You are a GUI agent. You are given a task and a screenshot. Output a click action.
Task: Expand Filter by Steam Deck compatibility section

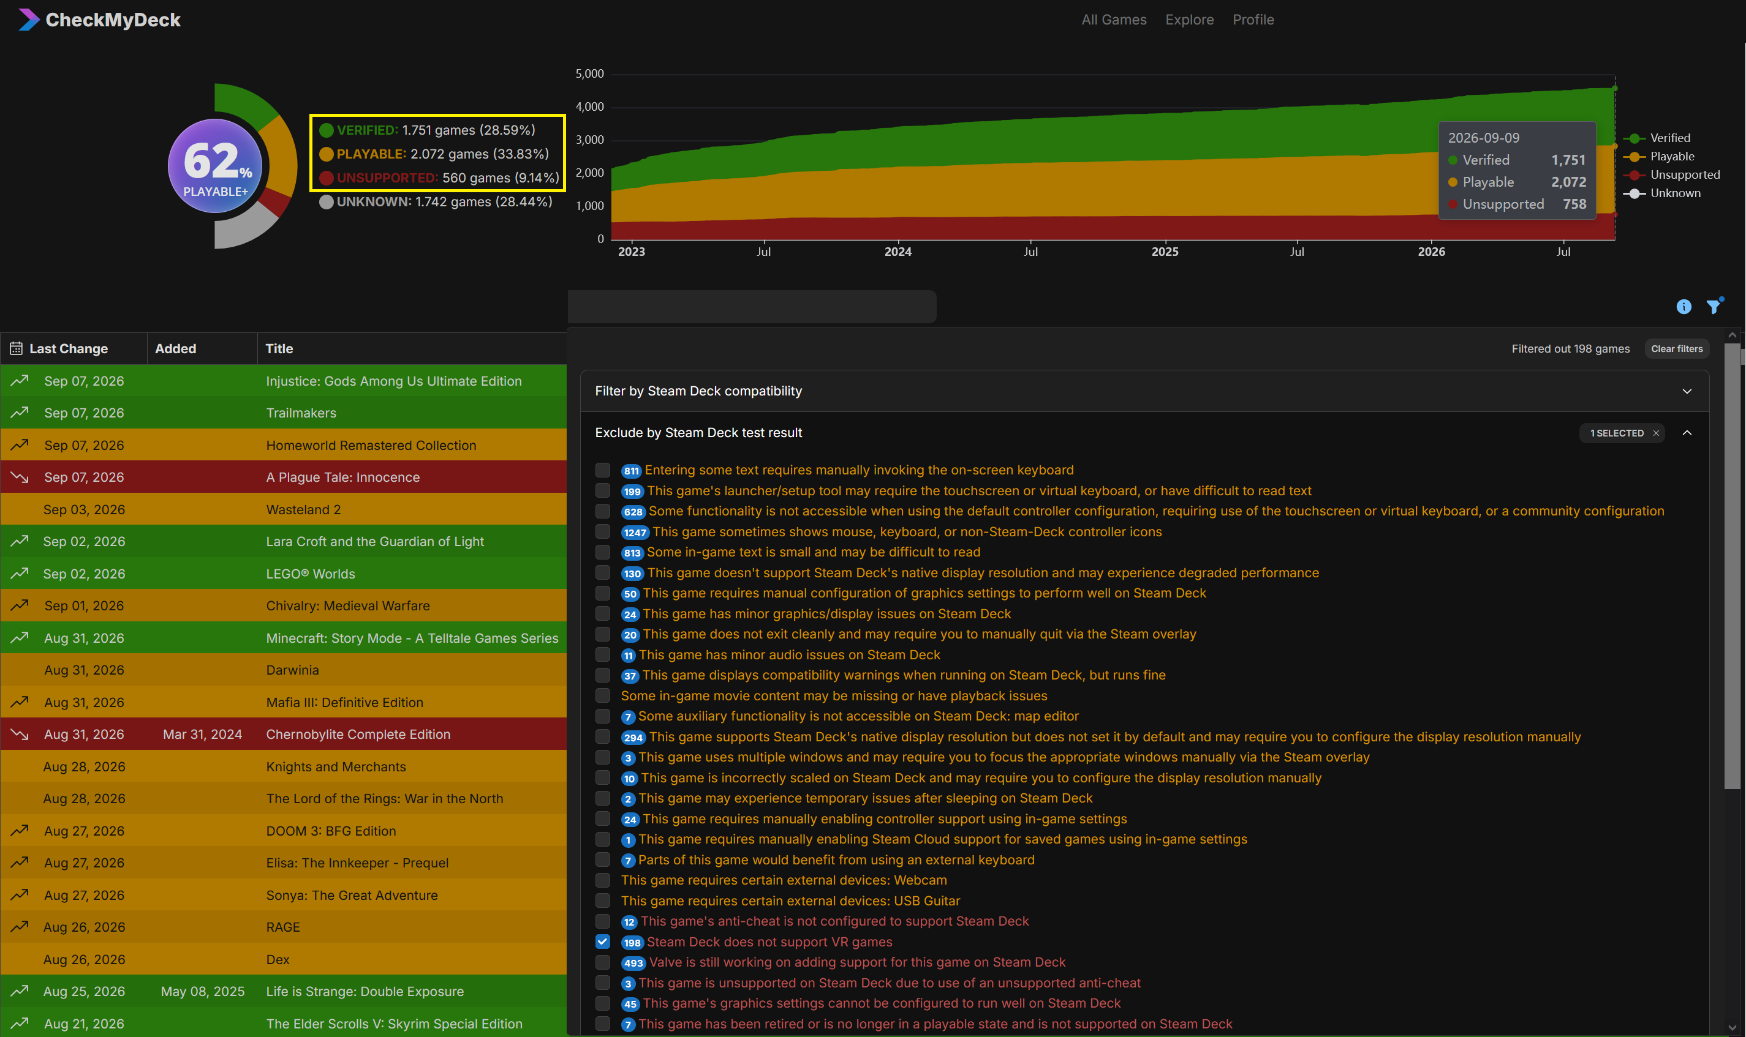(1144, 391)
